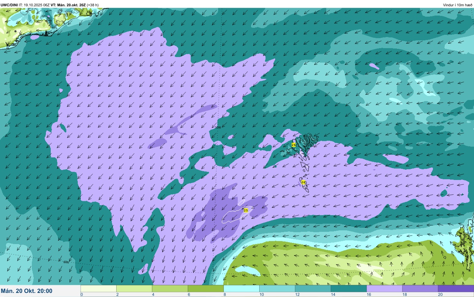The height and width of the screenshot is (297, 474).
Task: Click the legend scale value '2'
Action: [117, 294]
